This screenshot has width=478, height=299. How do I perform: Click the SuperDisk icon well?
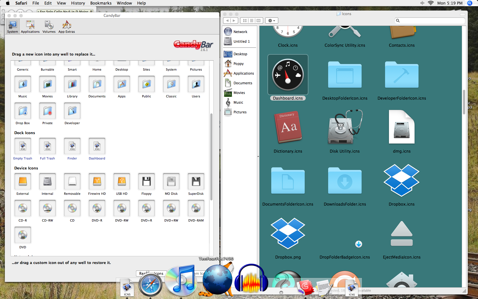pos(196,182)
